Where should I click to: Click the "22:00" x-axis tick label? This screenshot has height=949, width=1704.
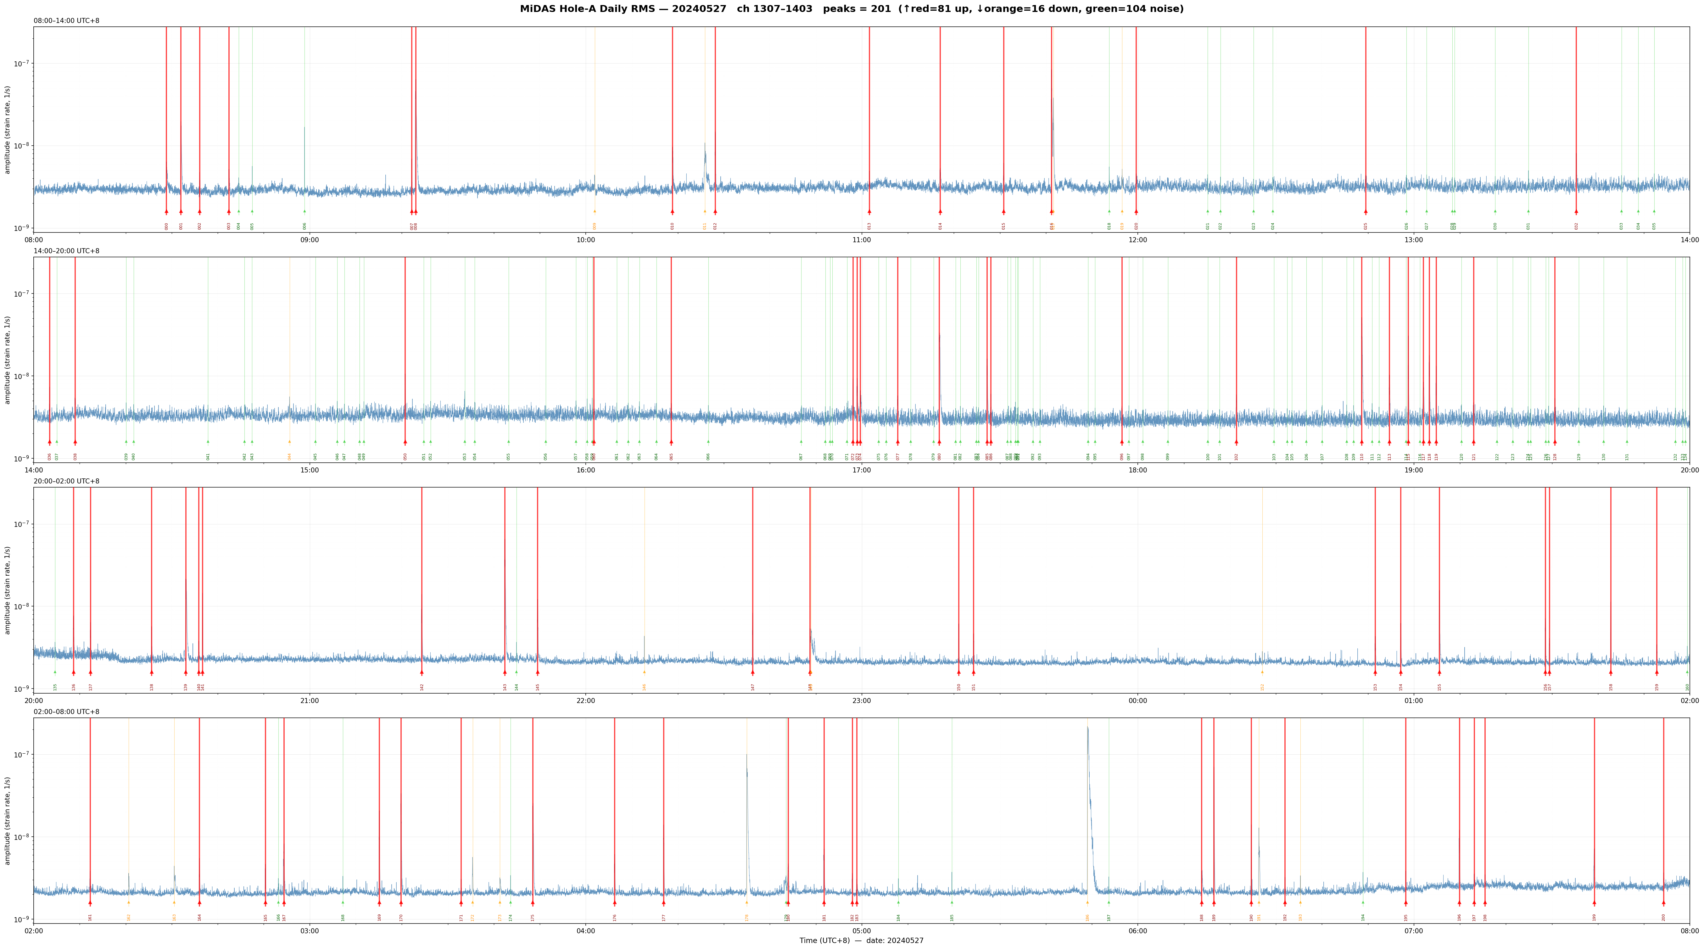pyautogui.click(x=585, y=700)
